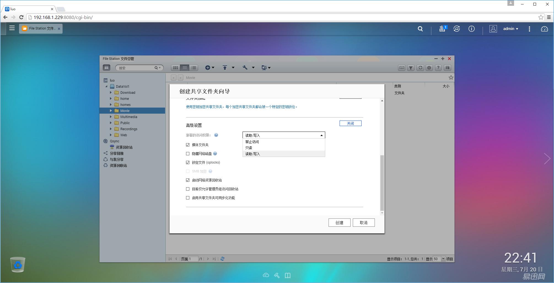554x283 pixels.
Task: Uncheck 锁定文件 (oplocks) checkbox
Action: pyautogui.click(x=188, y=162)
